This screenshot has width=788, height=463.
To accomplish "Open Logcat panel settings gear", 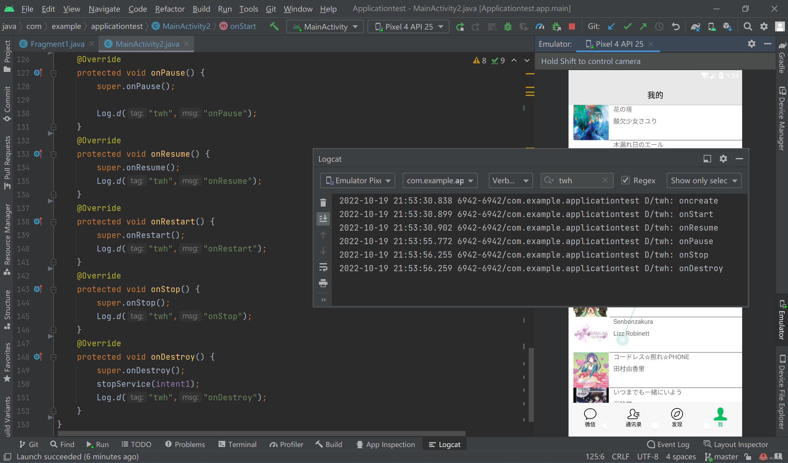I will pos(723,159).
